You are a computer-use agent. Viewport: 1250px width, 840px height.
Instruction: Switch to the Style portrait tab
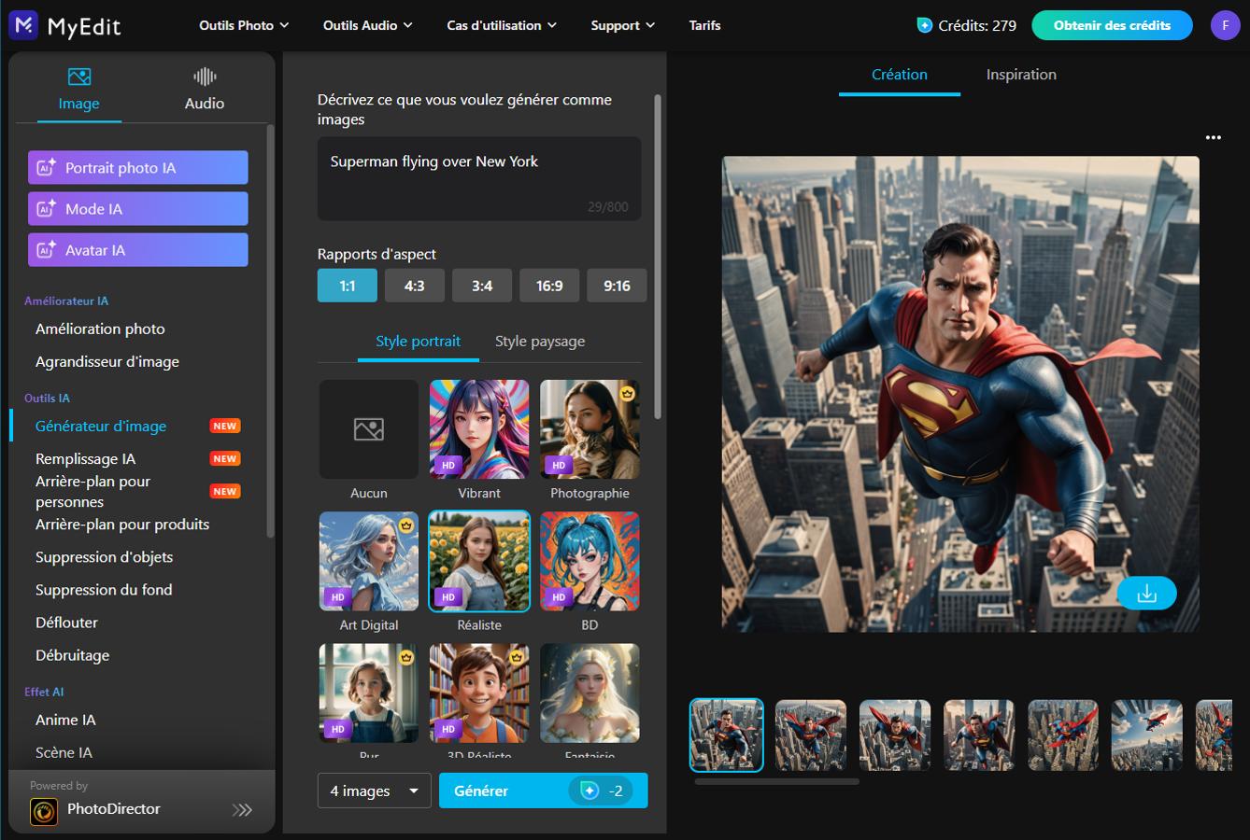pyautogui.click(x=418, y=341)
